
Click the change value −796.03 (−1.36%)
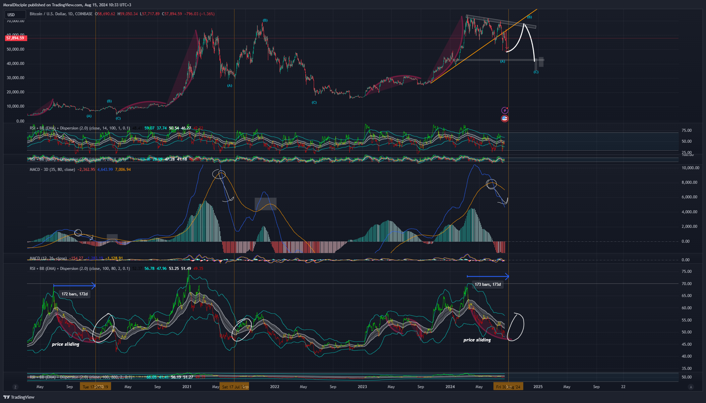(x=199, y=14)
